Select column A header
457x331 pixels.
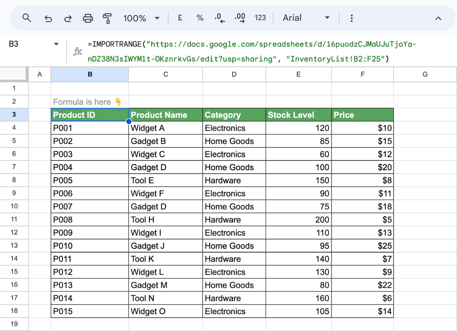click(x=40, y=74)
